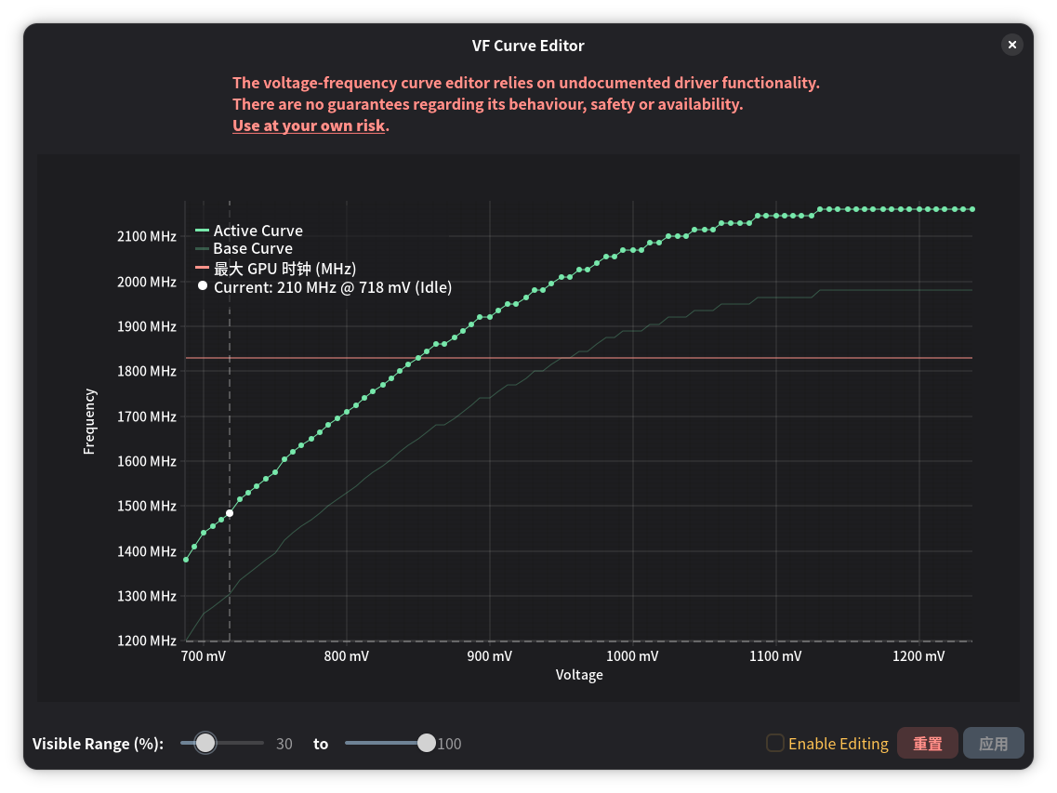
Task: Select the 最大 GPU 时钟 legend marker
Action: pos(202,269)
